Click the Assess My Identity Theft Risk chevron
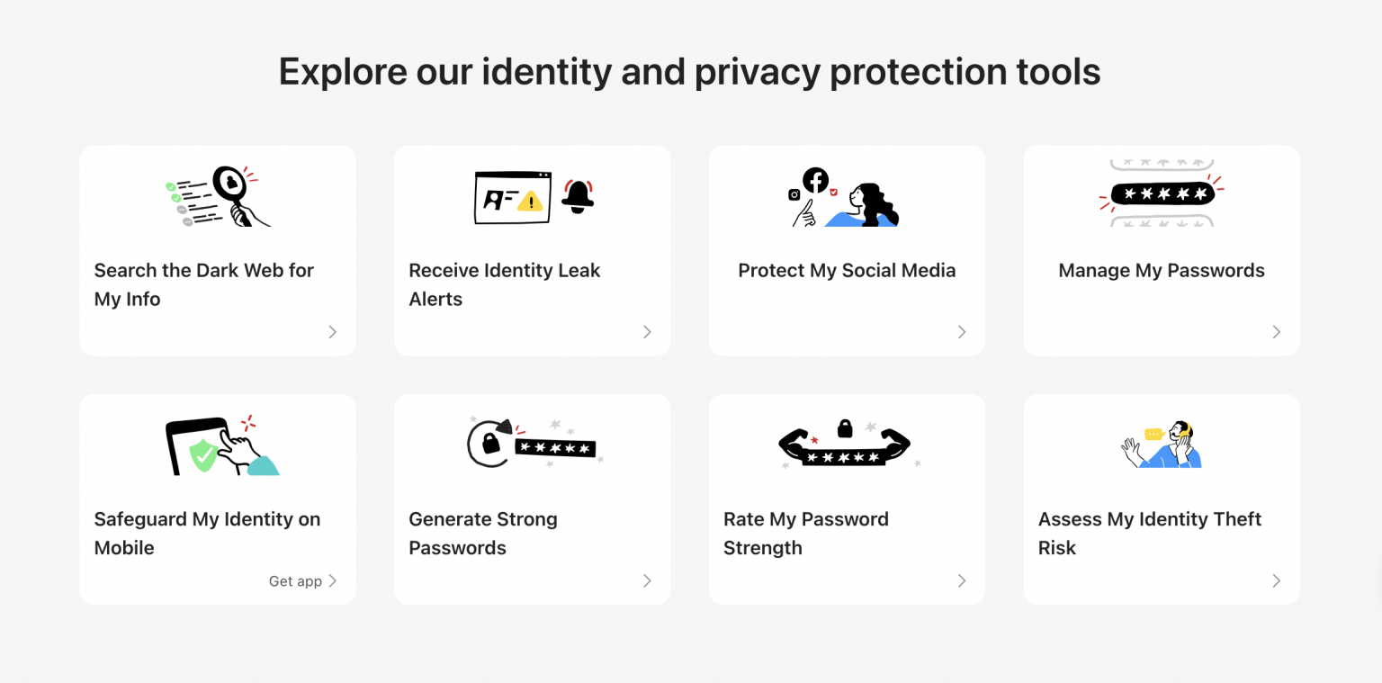This screenshot has height=683, width=1382. 1276,580
